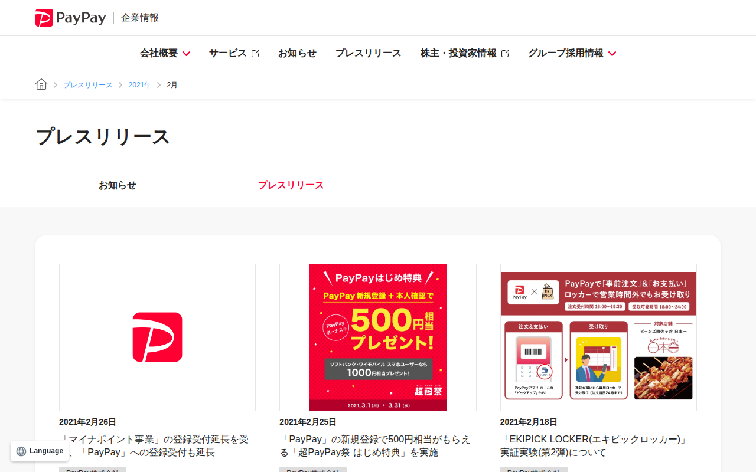Open マイナポイント事業 press release title
The height and width of the screenshot is (472, 756).
click(154, 446)
